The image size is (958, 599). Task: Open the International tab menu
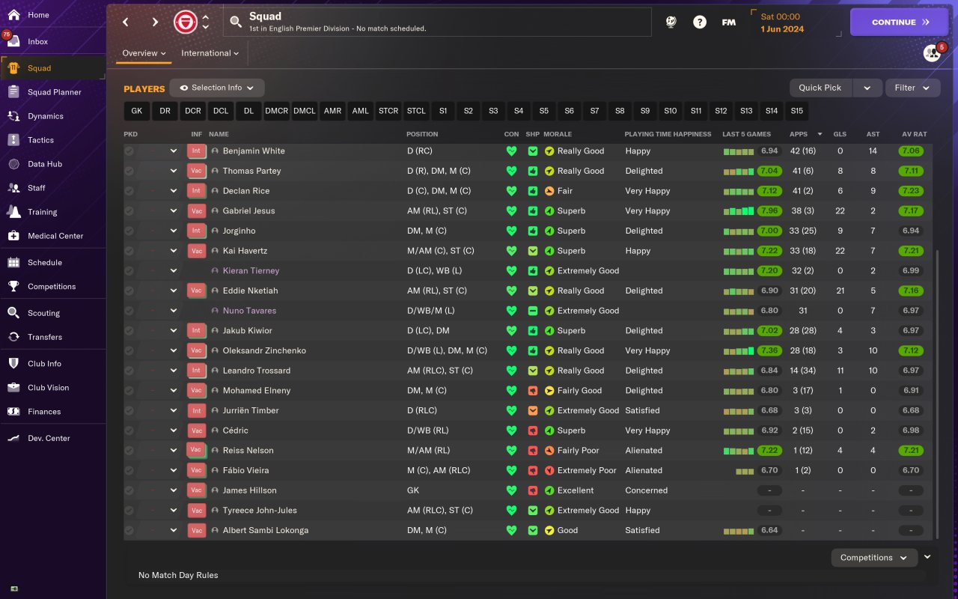(210, 53)
